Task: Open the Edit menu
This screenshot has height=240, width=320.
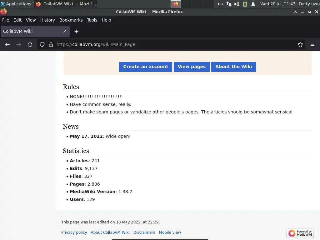Action: [x=17, y=20]
